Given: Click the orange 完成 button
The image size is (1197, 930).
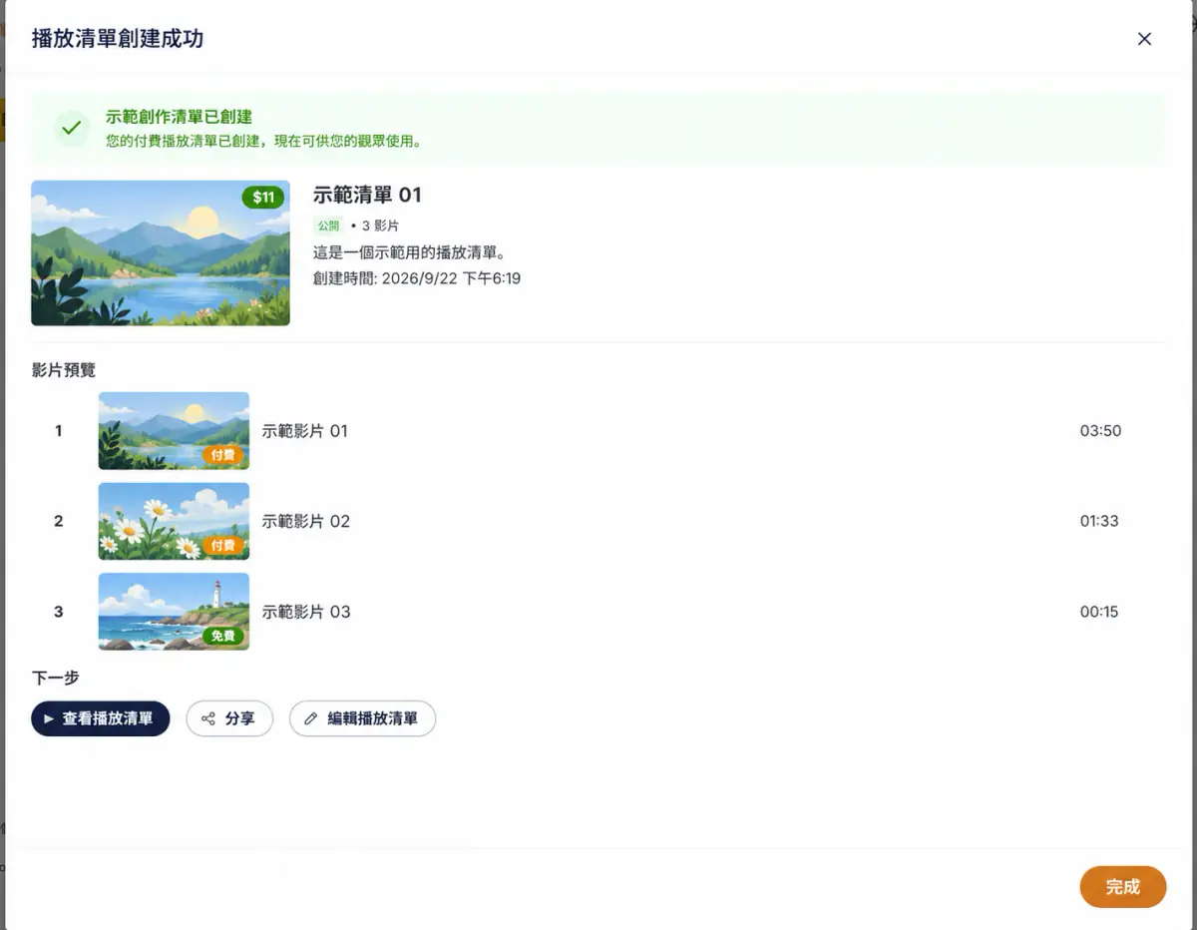Looking at the screenshot, I should pyautogui.click(x=1123, y=887).
